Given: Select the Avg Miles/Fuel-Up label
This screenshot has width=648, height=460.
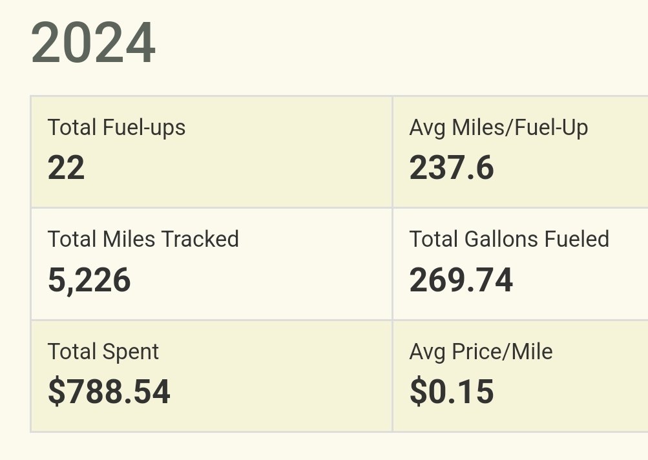Looking at the screenshot, I should (498, 127).
